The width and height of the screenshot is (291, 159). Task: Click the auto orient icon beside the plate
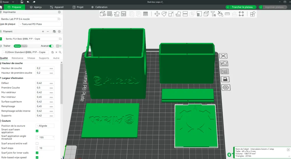(224, 64)
